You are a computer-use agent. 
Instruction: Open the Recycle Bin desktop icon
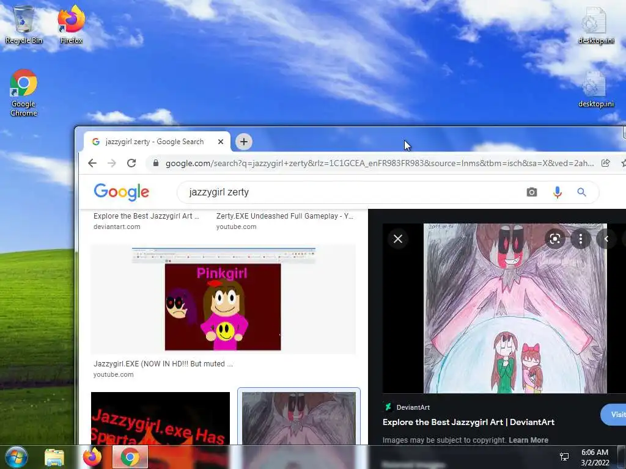coord(24,24)
